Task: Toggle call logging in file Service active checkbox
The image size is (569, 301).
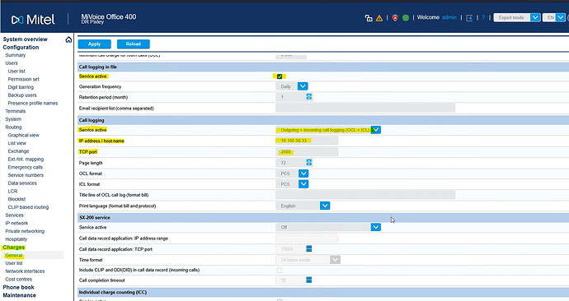Action: point(280,76)
